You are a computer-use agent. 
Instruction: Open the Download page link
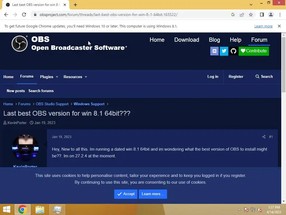tap(187, 40)
